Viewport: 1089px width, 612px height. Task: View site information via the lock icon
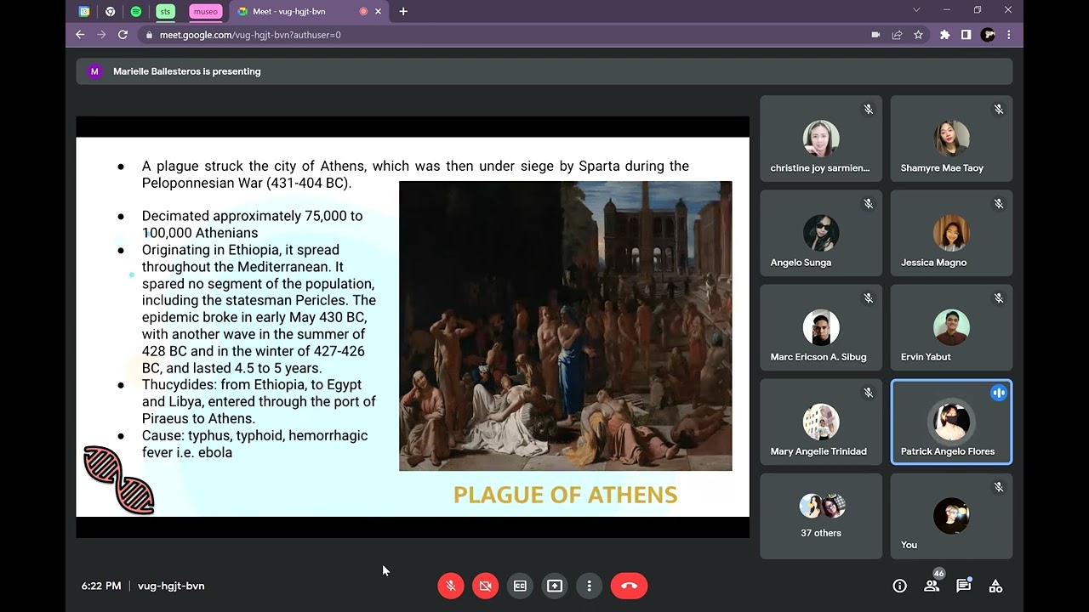pyautogui.click(x=150, y=35)
